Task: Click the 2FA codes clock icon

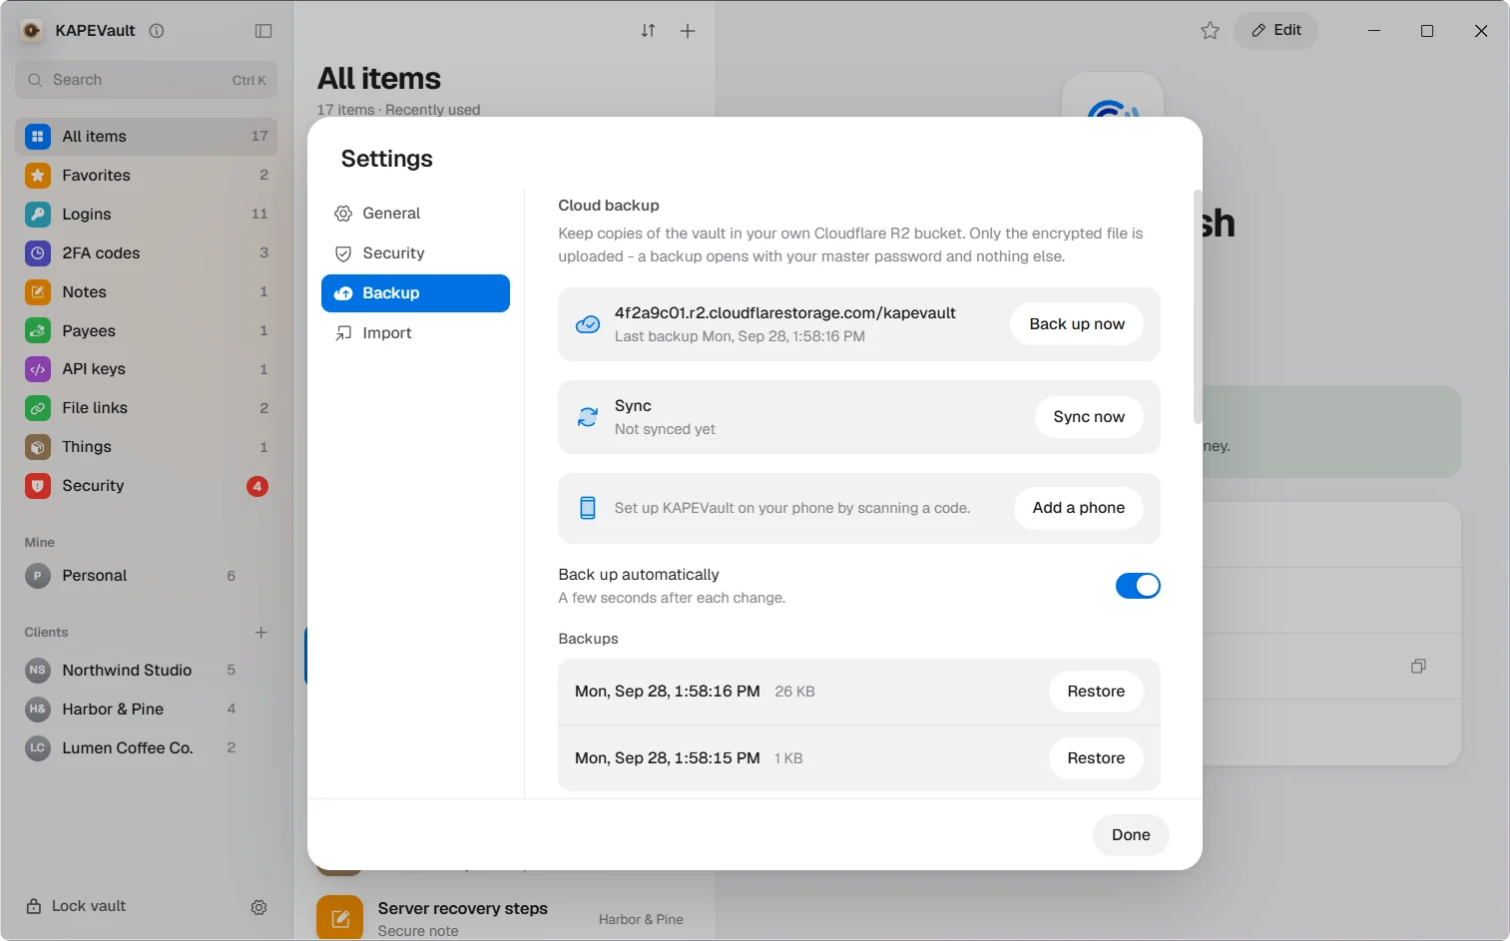Action: tap(38, 253)
